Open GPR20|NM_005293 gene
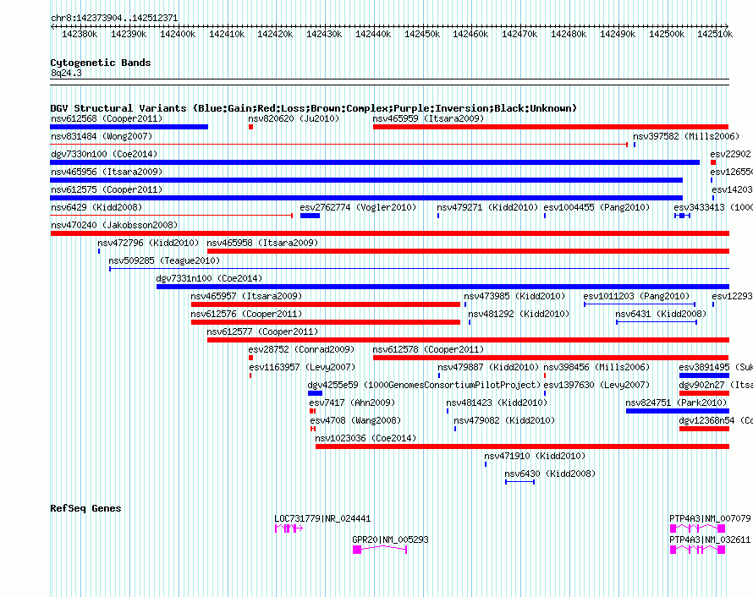Screen dimensions: 753x597 coord(390,539)
